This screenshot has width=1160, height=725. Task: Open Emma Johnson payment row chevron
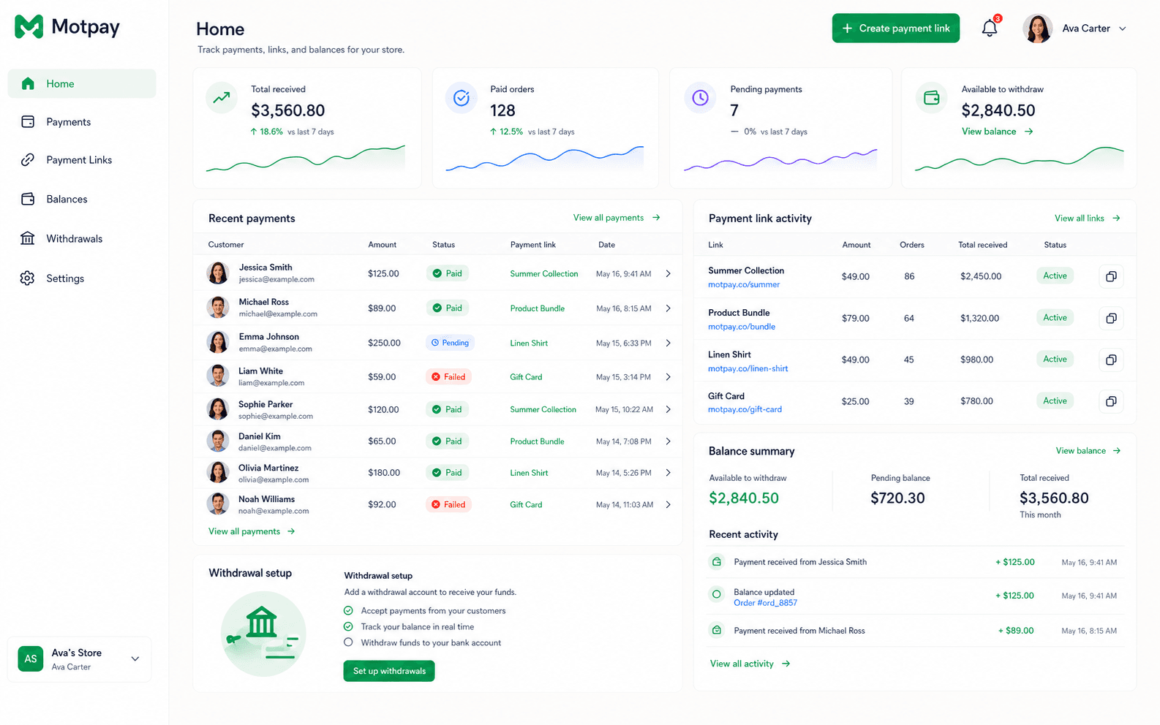click(x=668, y=343)
